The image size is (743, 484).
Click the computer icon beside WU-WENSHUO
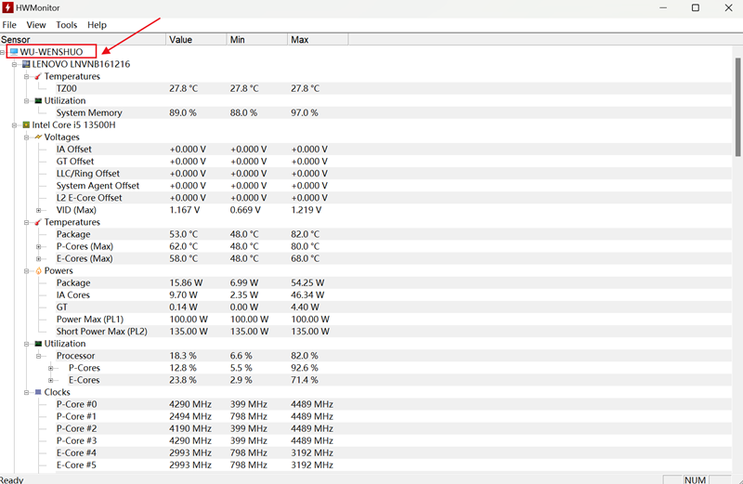[x=14, y=52]
